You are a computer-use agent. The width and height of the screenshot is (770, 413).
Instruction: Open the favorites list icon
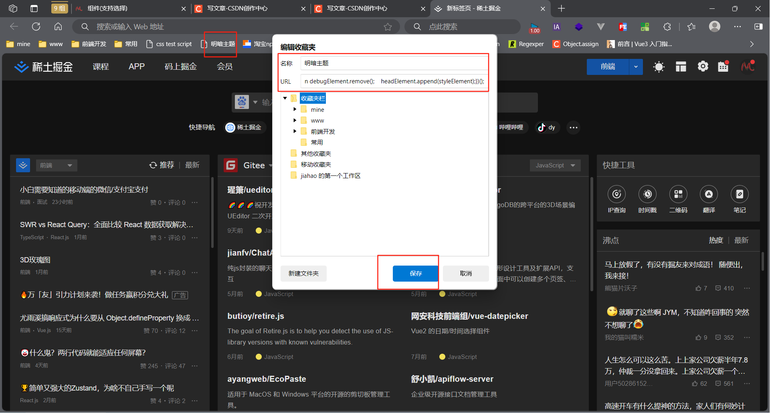tap(691, 27)
